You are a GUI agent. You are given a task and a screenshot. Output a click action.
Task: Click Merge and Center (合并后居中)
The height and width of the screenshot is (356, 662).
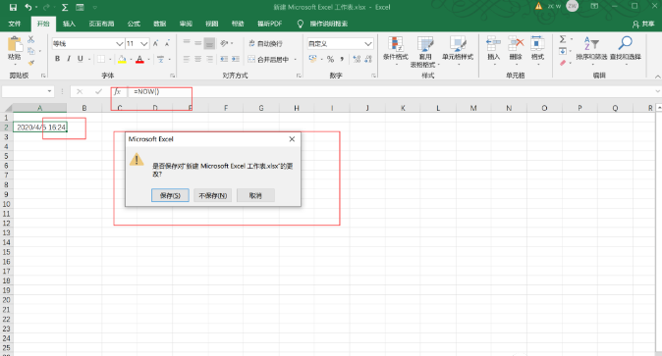(x=268, y=60)
